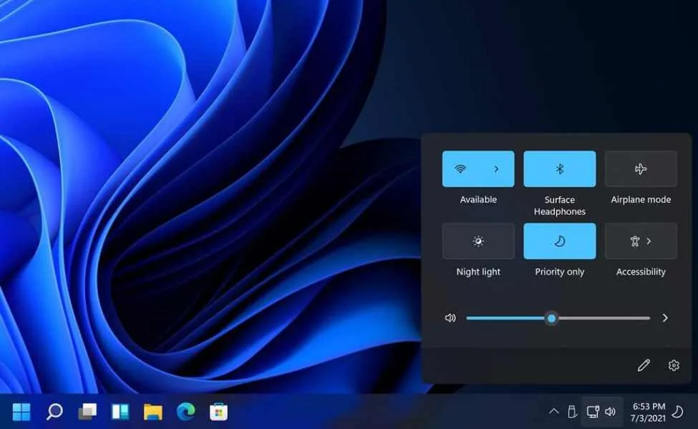This screenshot has height=429, width=698.
Task: Mute volume via speaker icon in panel
Action: coord(450,318)
